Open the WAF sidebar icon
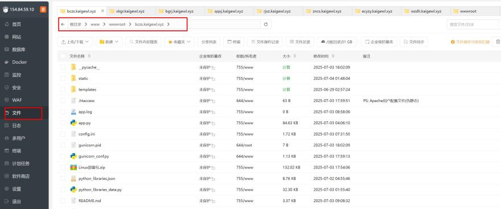This screenshot has height=209, width=501. [6, 100]
